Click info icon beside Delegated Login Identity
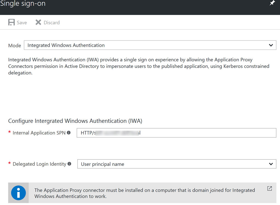 (69, 164)
